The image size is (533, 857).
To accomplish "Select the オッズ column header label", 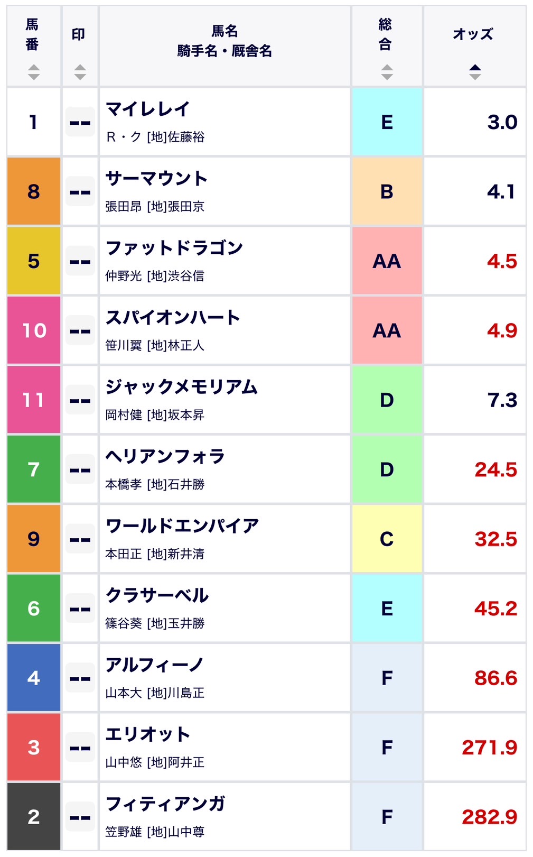I will [x=473, y=34].
